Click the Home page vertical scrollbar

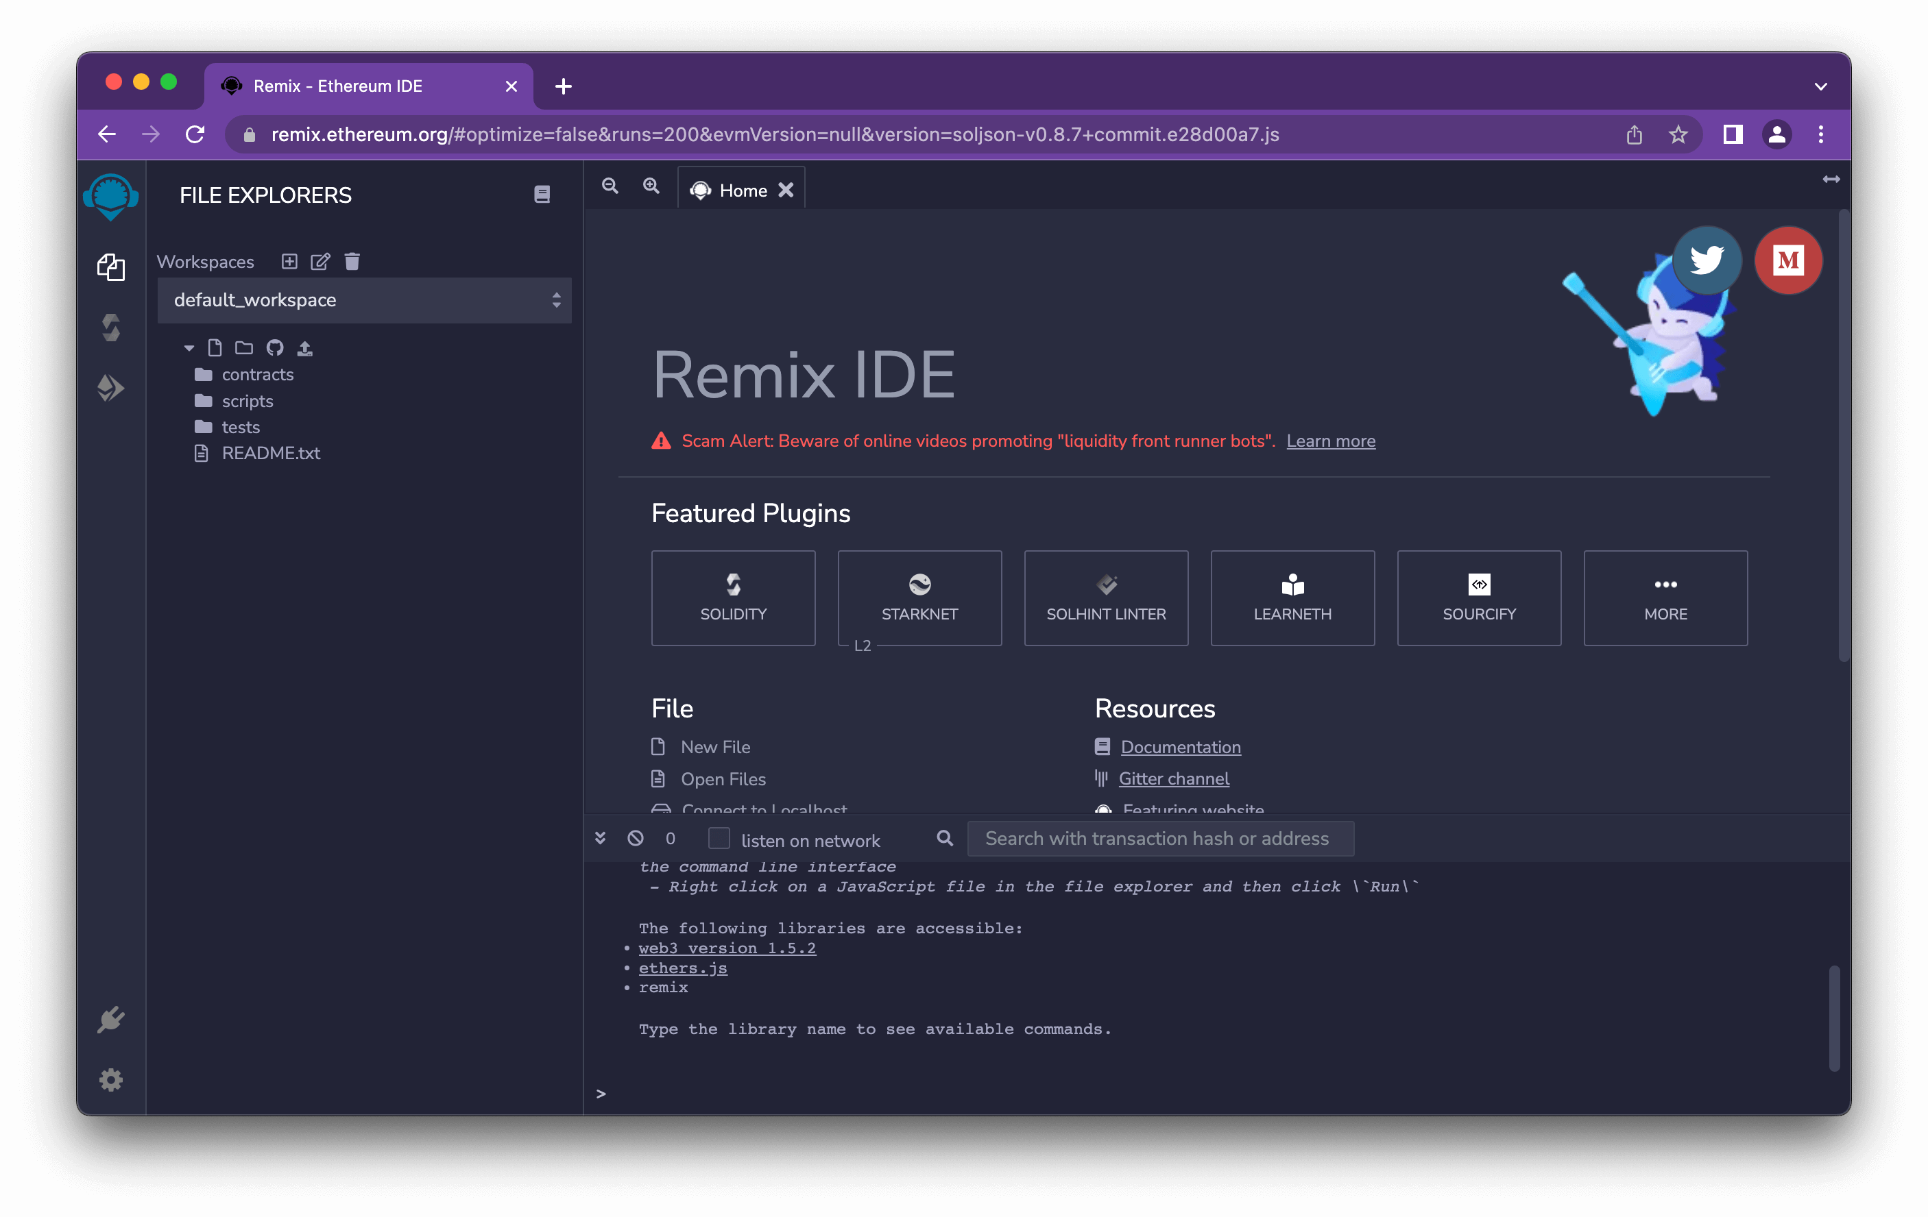coord(1844,436)
